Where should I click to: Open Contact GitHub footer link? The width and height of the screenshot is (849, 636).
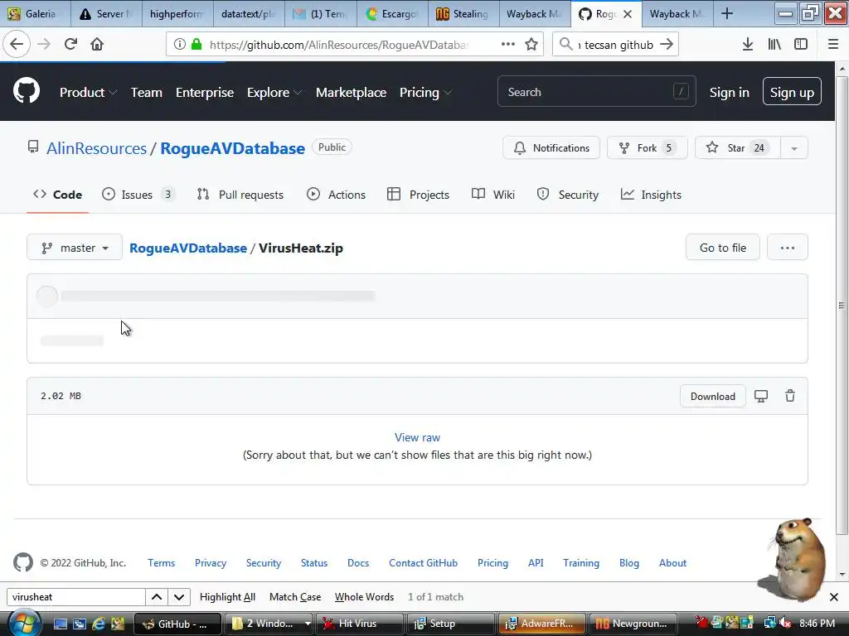[423, 563]
